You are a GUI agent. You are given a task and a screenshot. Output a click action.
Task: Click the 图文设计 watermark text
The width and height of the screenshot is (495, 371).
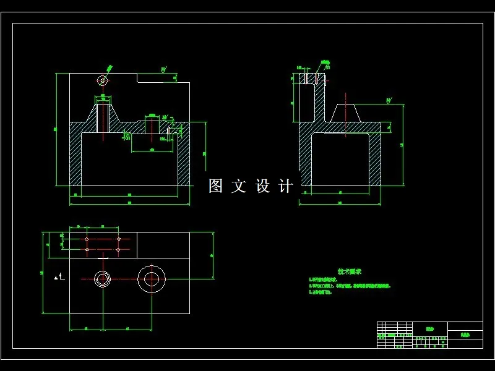click(x=251, y=184)
